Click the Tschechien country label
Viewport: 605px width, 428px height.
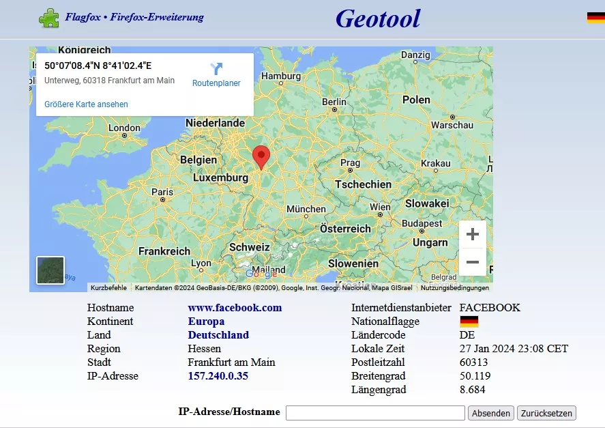click(363, 184)
